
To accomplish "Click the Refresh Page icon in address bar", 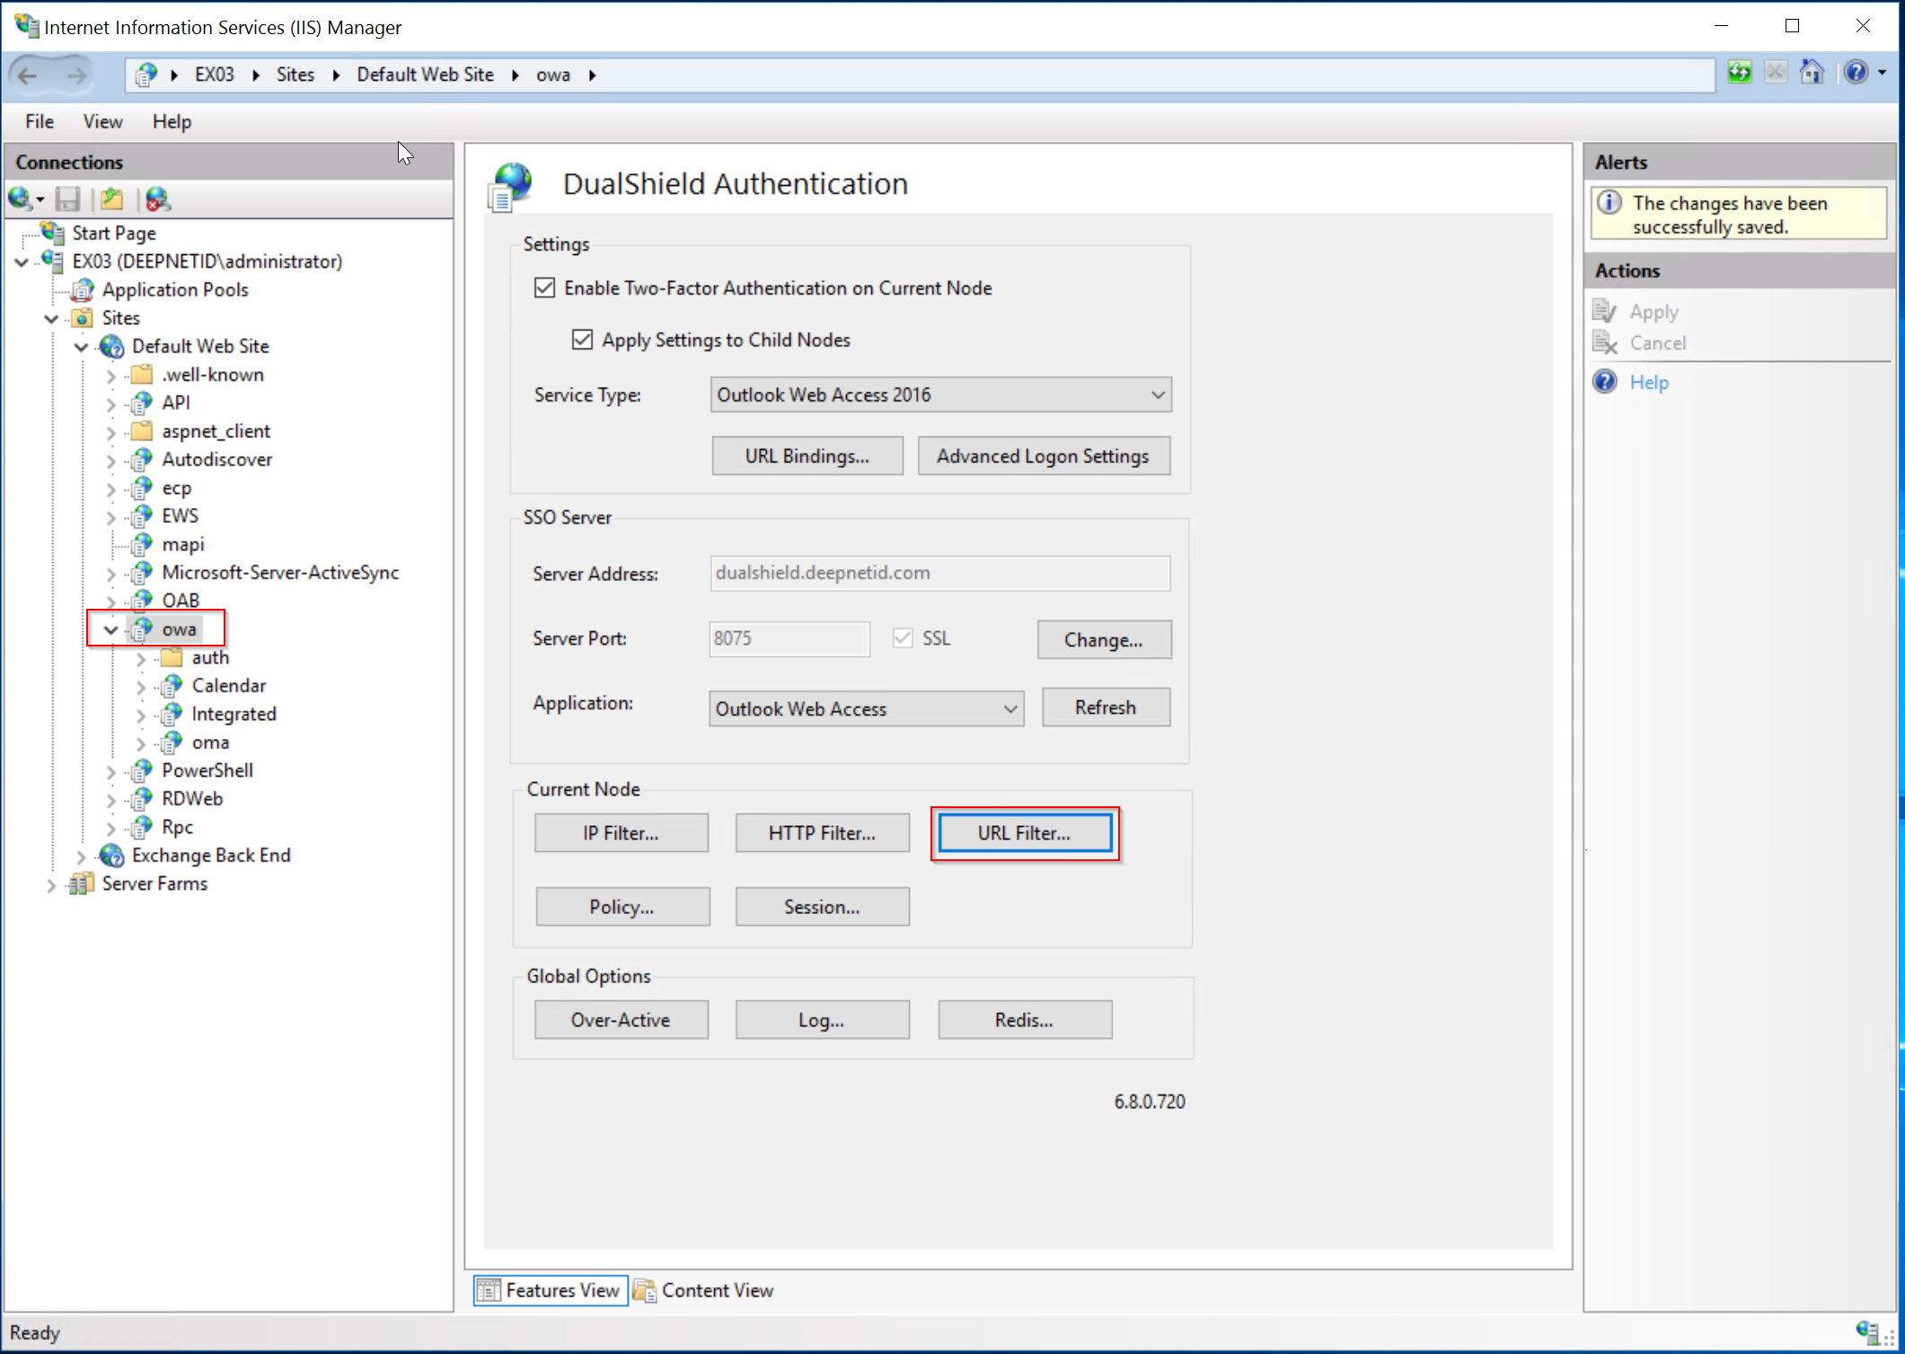I will [1739, 74].
